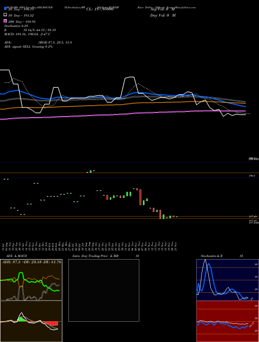Click the 'MACD: 188.16, 190.63, -2.47 C' line

pos(27,34)
